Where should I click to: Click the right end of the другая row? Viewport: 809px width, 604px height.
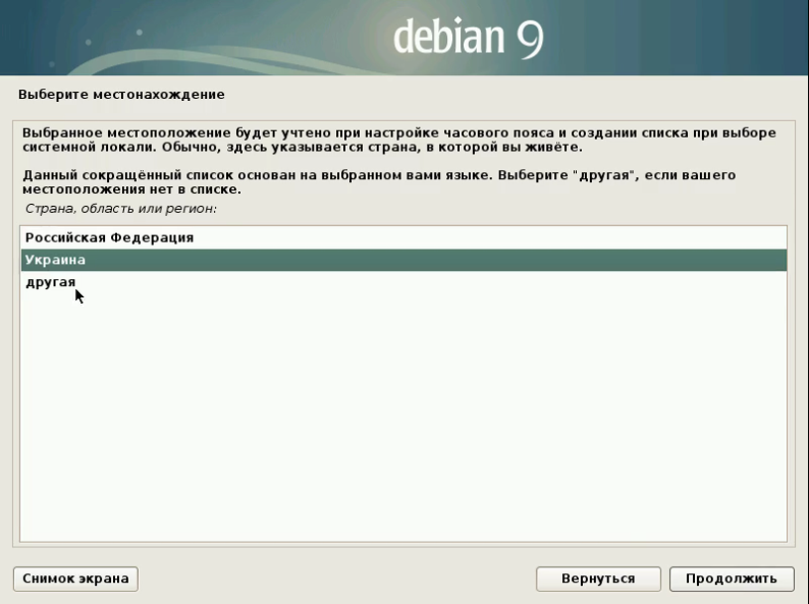[753, 283]
